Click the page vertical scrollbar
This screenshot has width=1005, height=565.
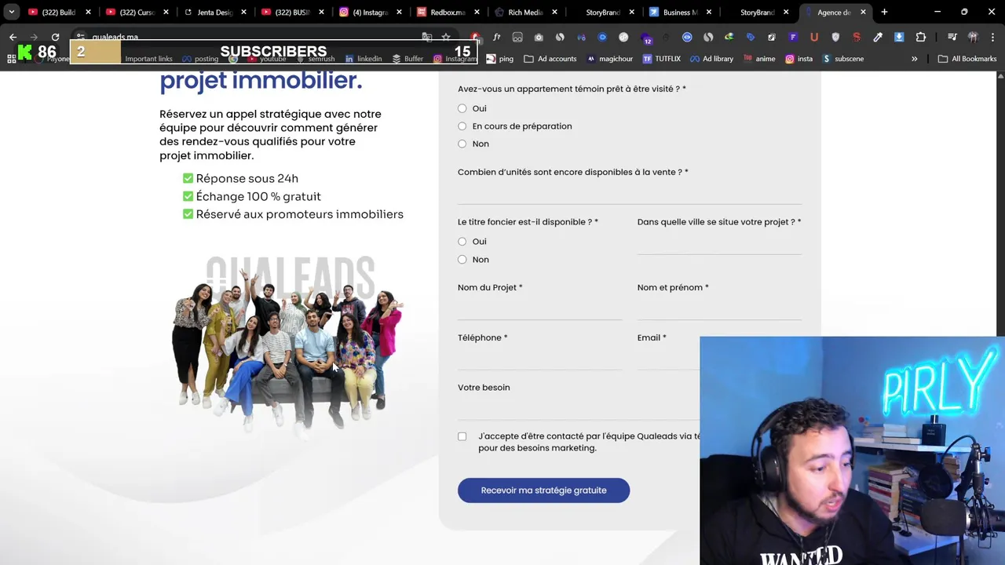point(1000,204)
